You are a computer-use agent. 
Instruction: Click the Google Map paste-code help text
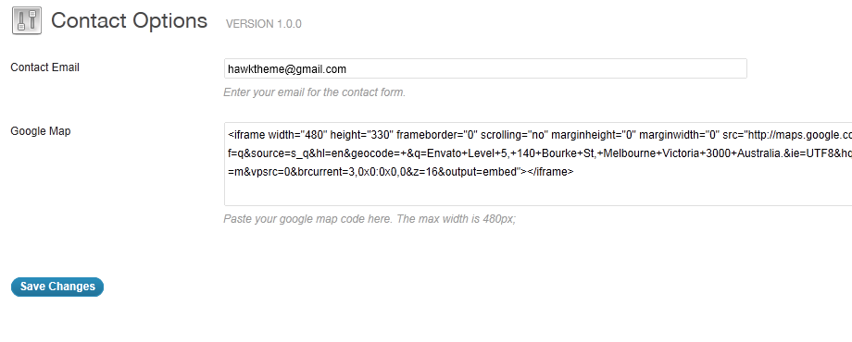(370, 219)
